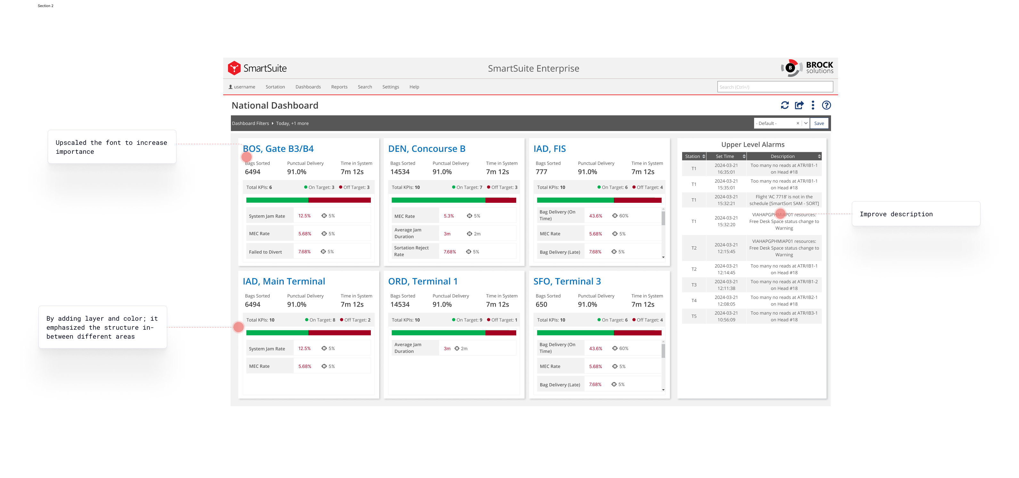Click the share/export dashboard icon
1019x478 pixels.
[x=799, y=105]
